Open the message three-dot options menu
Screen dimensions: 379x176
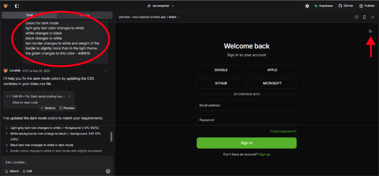click(x=105, y=71)
